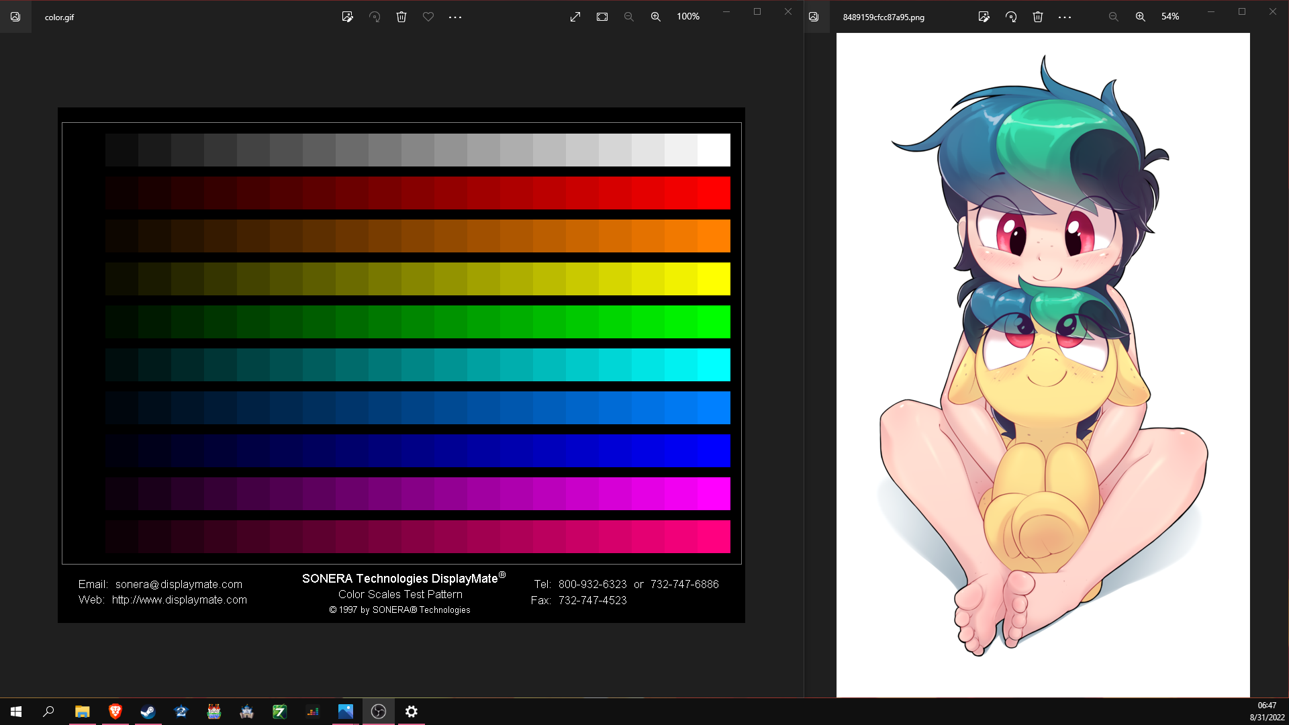1289x725 pixels.
Task: Rotate image in the color.gif window
Action: (x=375, y=17)
